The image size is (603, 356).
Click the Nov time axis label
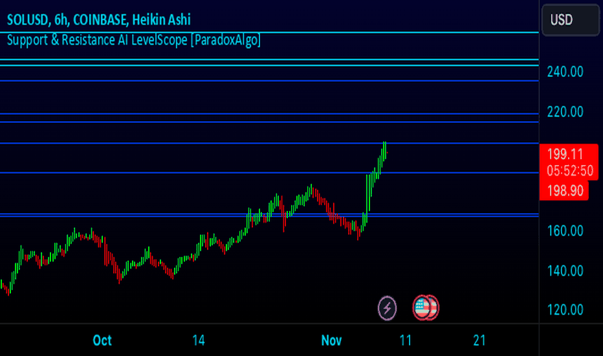tap(331, 340)
